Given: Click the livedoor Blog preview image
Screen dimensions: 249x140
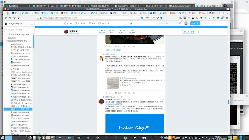Looking at the screenshot, I should pos(135,123).
